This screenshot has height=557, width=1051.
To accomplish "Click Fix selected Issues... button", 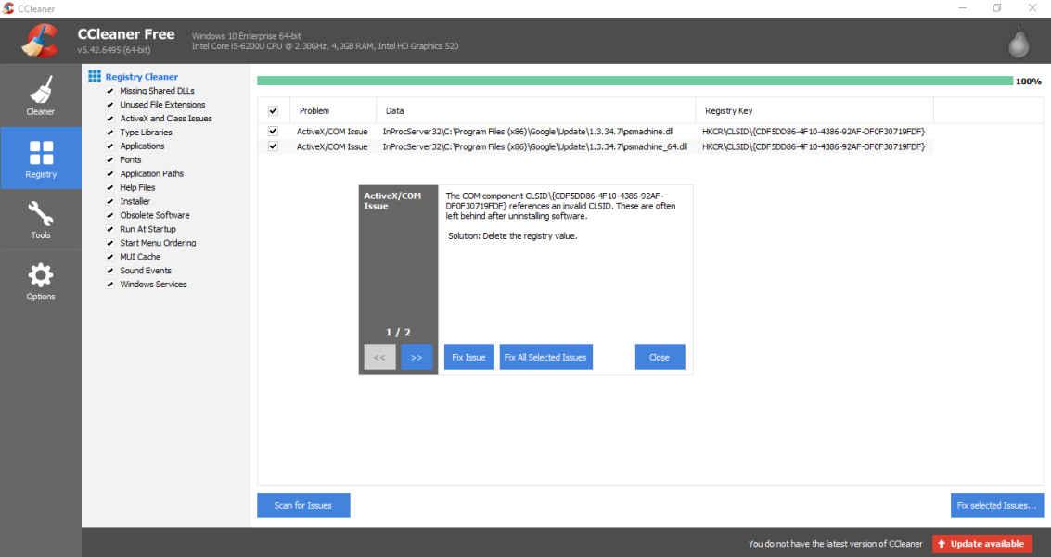I will tap(996, 505).
